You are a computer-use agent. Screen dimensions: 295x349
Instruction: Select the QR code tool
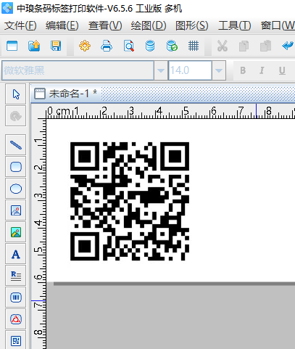[16, 340]
